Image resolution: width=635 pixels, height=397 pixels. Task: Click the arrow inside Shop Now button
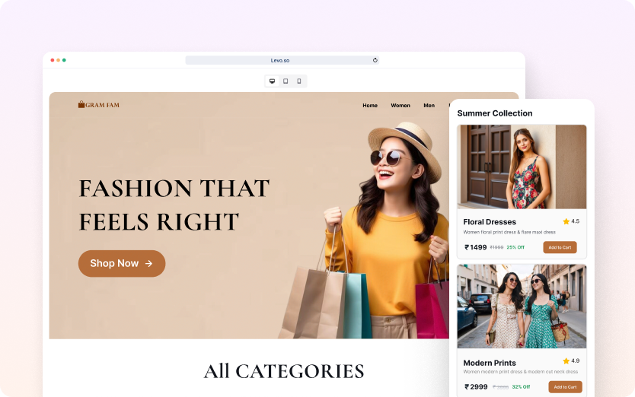pos(148,263)
